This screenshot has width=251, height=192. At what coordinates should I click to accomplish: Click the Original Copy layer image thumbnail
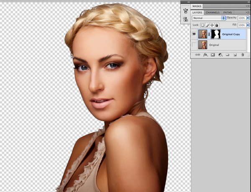[202, 34]
